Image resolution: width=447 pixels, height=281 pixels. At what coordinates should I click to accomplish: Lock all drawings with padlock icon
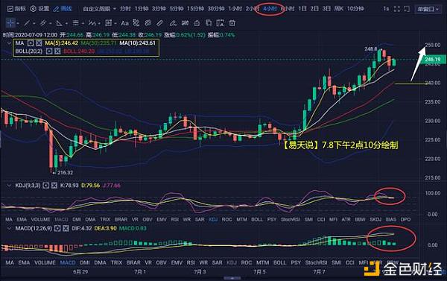point(197,23)
